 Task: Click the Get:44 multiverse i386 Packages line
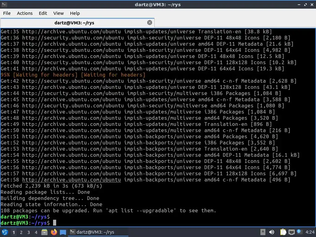(141, 93)
